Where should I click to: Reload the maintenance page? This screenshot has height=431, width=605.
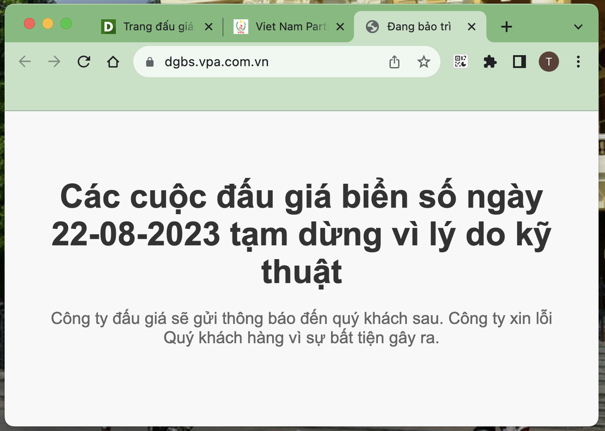pyautogui.click(x=84, y=62)
